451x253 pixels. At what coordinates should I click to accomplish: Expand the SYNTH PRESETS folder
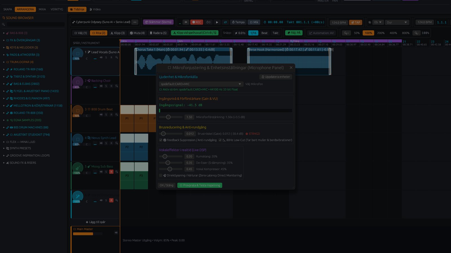4,148
